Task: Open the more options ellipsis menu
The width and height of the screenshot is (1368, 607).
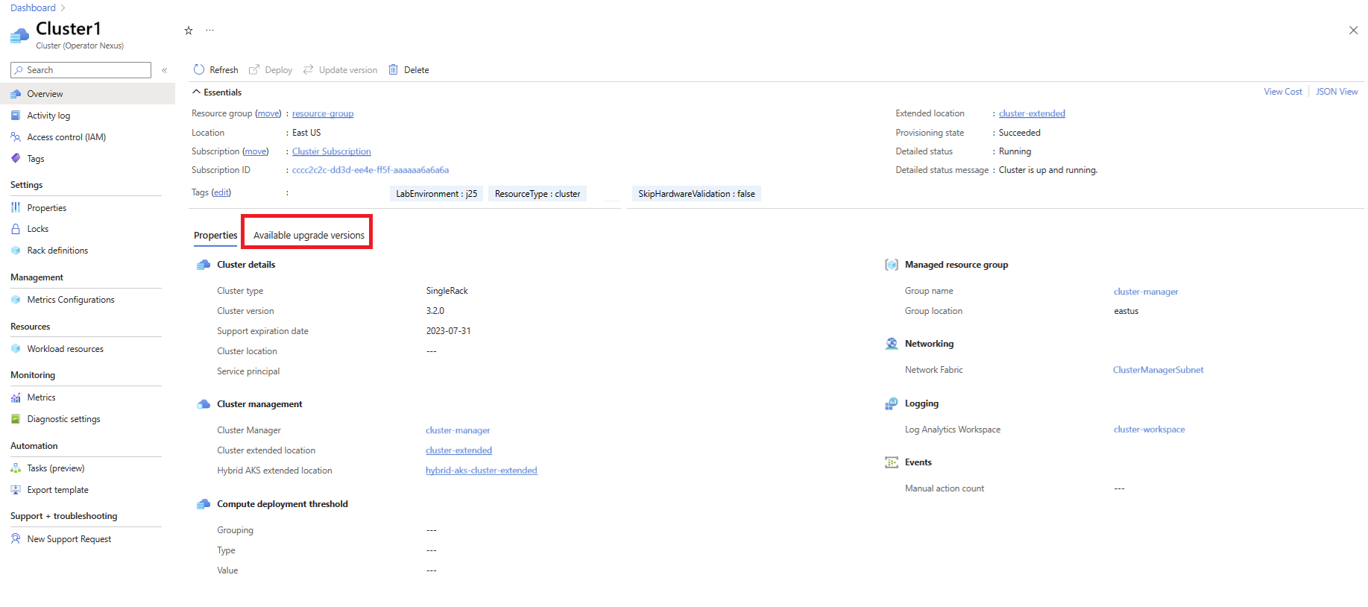Action: tap(210, 31)
